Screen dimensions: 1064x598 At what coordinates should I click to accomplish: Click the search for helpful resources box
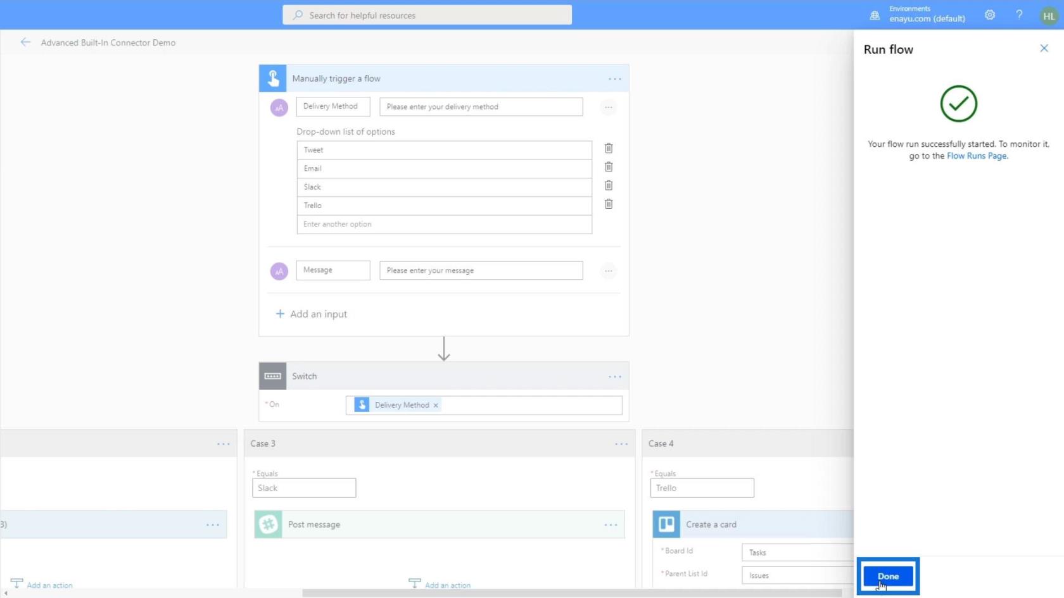pyautogui.click(x=427, y=15)
